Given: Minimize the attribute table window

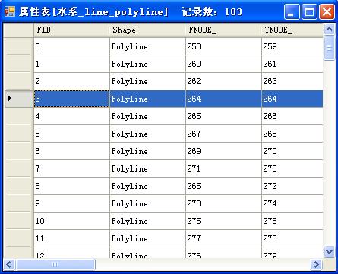Looking at the screenshot, I should point(291,11).
